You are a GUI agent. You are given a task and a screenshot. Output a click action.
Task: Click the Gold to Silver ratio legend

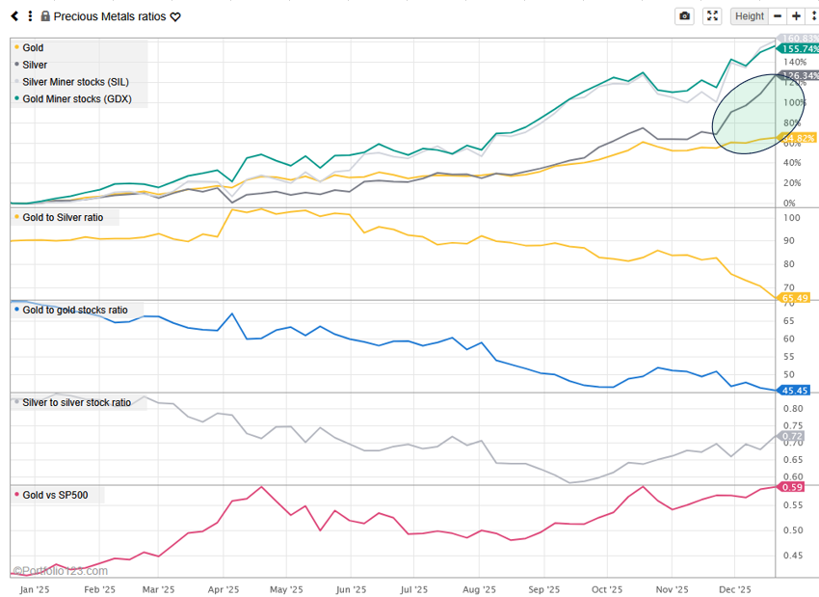63,218
